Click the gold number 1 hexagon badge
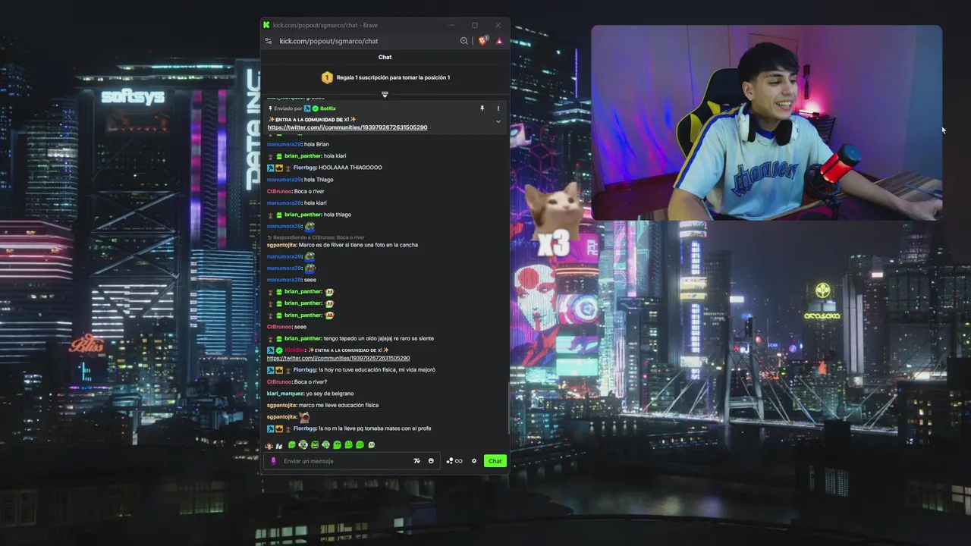 point(327,77)
